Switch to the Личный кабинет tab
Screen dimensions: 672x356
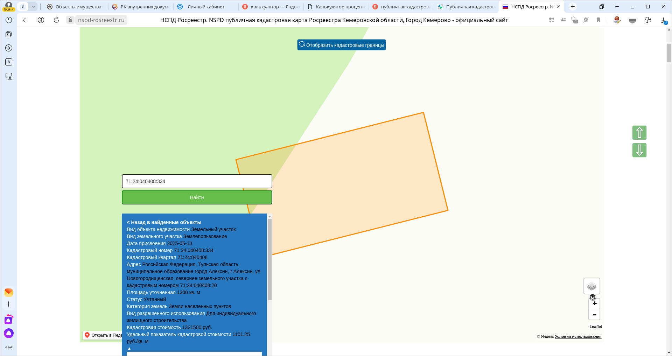[x=205, y=7]
